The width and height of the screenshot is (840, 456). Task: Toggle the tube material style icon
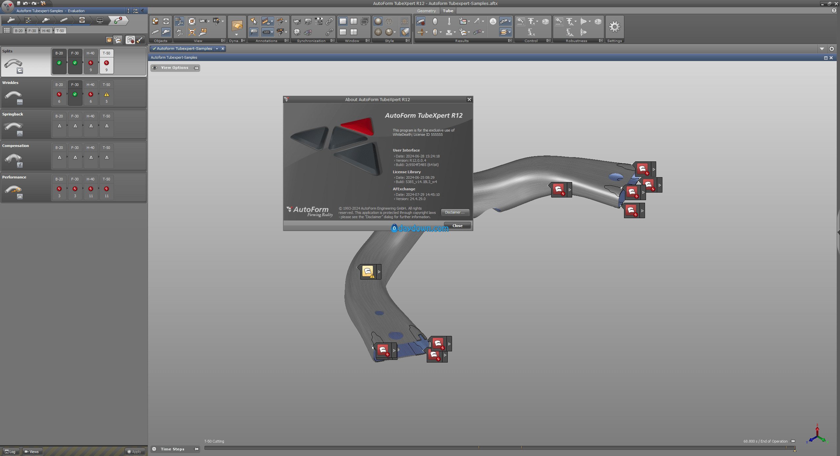coord(405,32)
